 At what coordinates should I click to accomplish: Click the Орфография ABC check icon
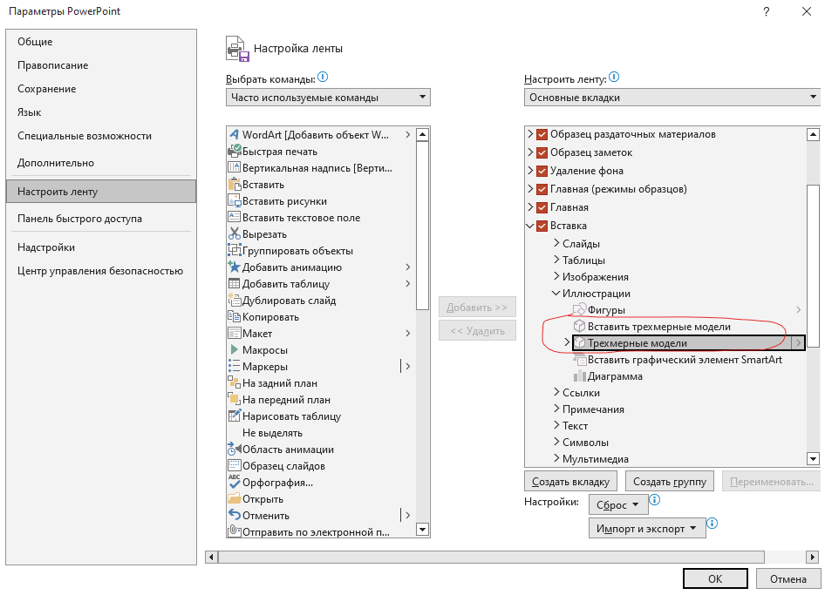(234, 482)
